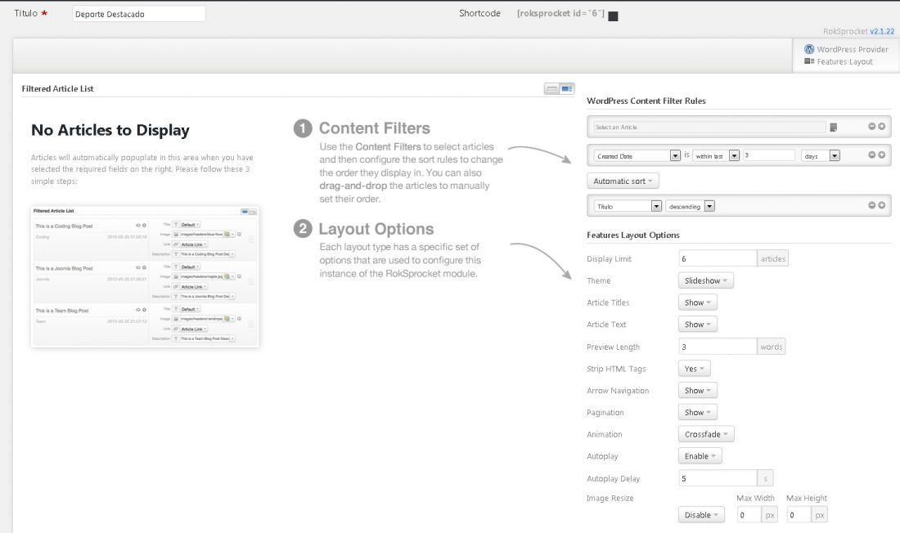Open the Arrow Navigation Show dropdown
Image resolution: width=900 pixels, height=533 pixels.
click(x=697, y=390)
